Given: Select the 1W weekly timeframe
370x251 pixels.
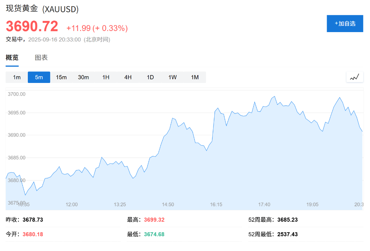Looking at the screenshot, I should click(x=173, y=77).
